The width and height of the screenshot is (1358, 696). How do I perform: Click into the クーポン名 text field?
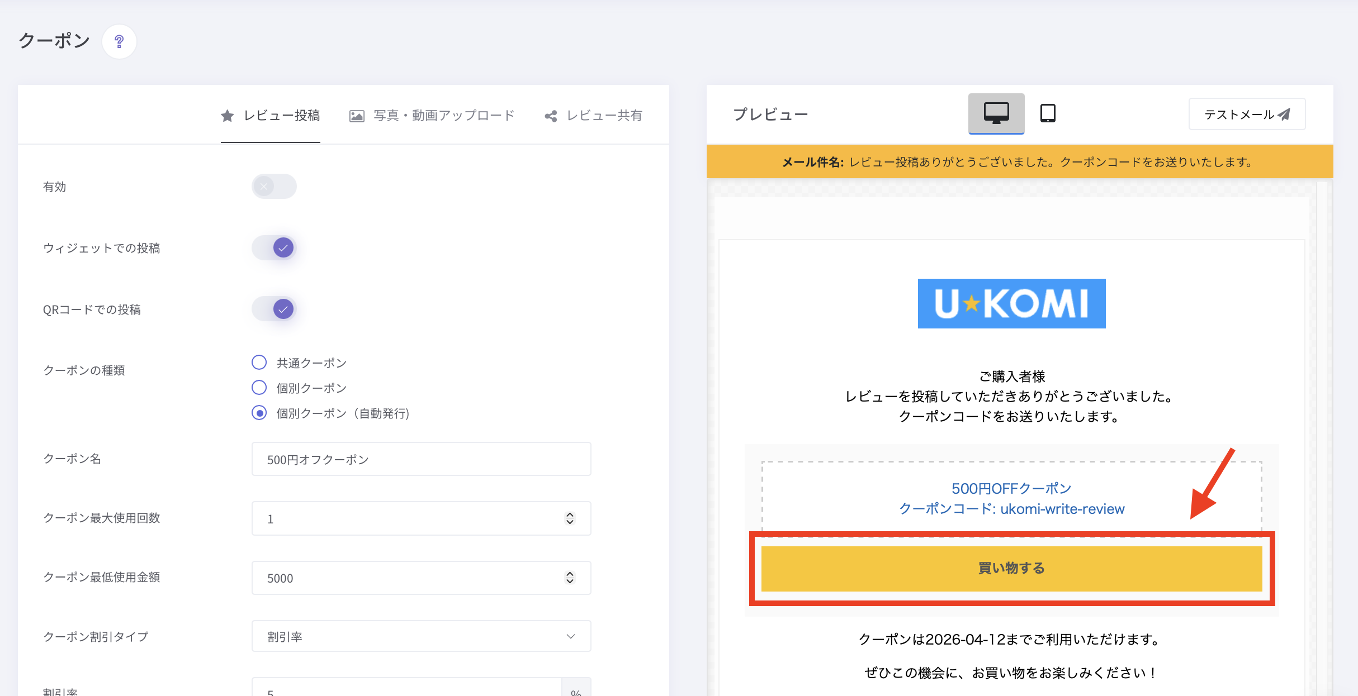(x=421, y=459)
